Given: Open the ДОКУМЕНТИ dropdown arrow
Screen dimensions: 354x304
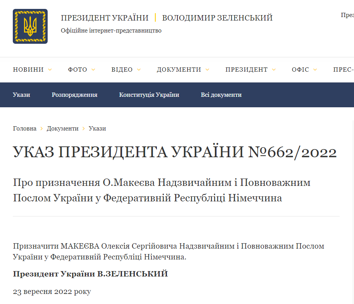Looking at the screenshot, I should coord(208,70).
